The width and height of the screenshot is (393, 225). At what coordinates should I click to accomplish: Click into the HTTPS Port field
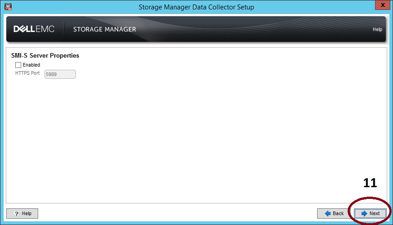[60, 74]
